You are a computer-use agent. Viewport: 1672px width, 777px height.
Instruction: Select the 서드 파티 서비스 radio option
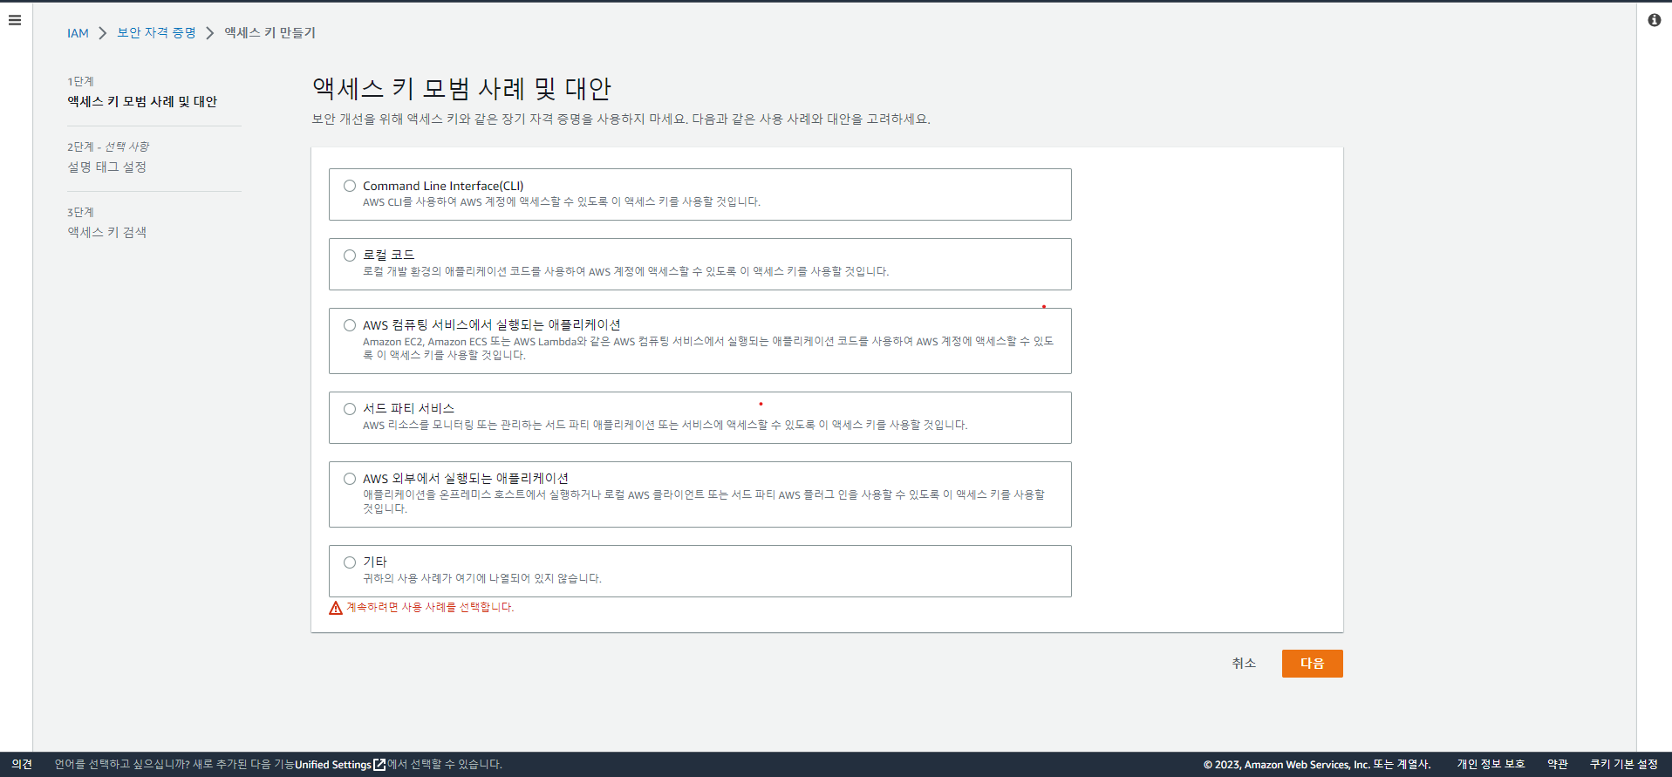pyautogui.click(x=350, y=409)
